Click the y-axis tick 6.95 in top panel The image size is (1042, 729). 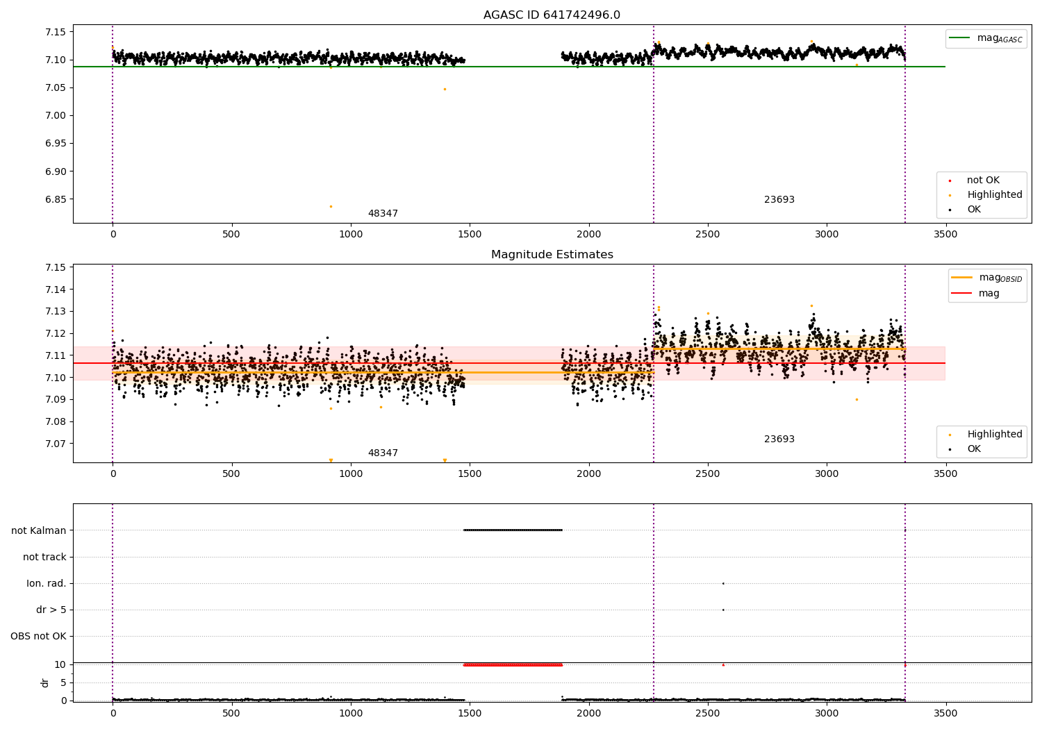pyautogui.click(x=55, y=143)
